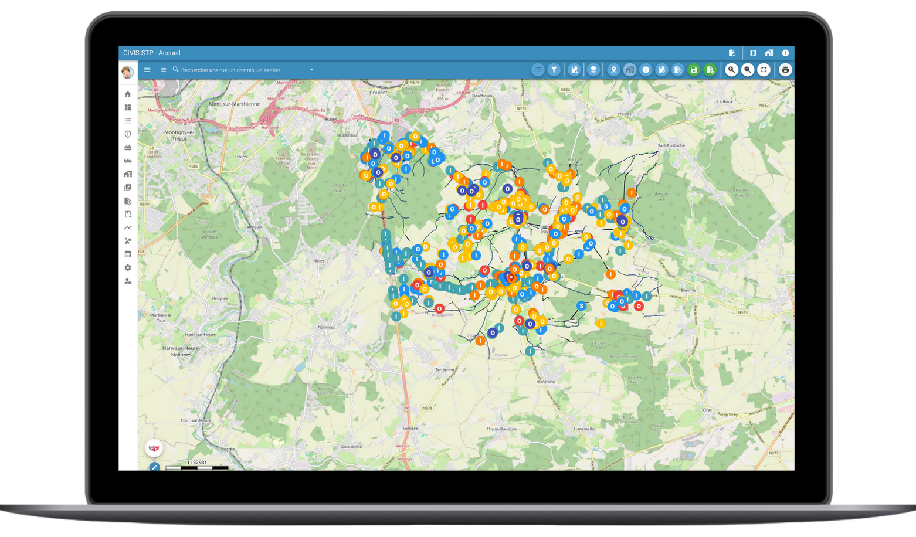
Task: Go to Home in the sidebar
Action: [128, 94]
